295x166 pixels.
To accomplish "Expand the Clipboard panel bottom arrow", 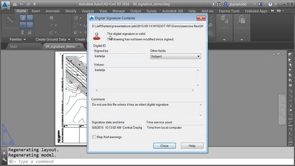I will tap(242, 40).
